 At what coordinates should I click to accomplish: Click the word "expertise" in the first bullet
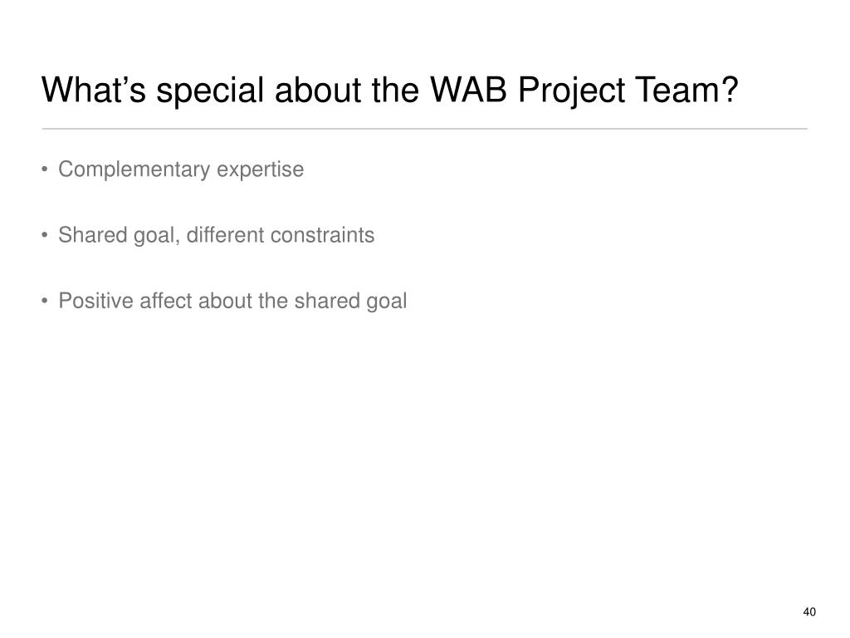(x=260, y=169)
